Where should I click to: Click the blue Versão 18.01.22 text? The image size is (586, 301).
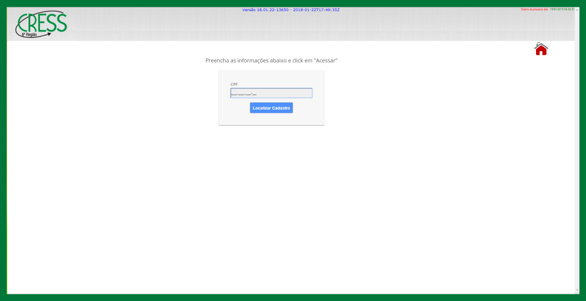[291, 10]
